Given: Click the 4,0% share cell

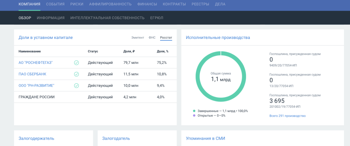Looking at the screenshot, I should click(x=161, y=97).
